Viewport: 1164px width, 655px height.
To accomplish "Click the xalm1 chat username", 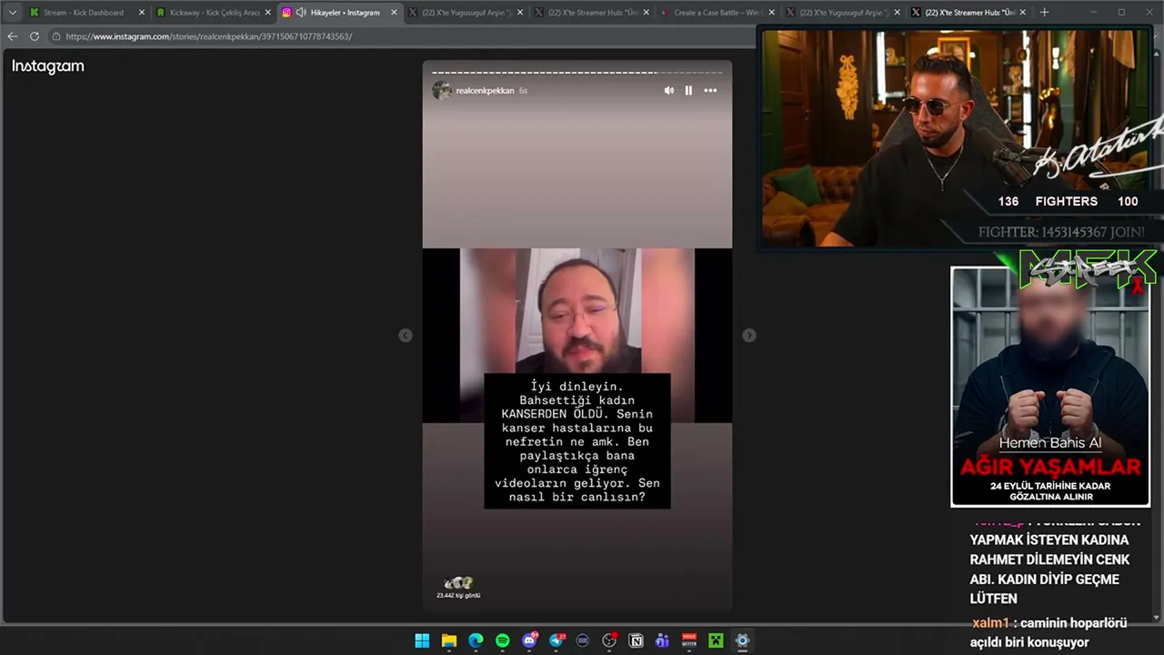I will [x=990, y=623].
